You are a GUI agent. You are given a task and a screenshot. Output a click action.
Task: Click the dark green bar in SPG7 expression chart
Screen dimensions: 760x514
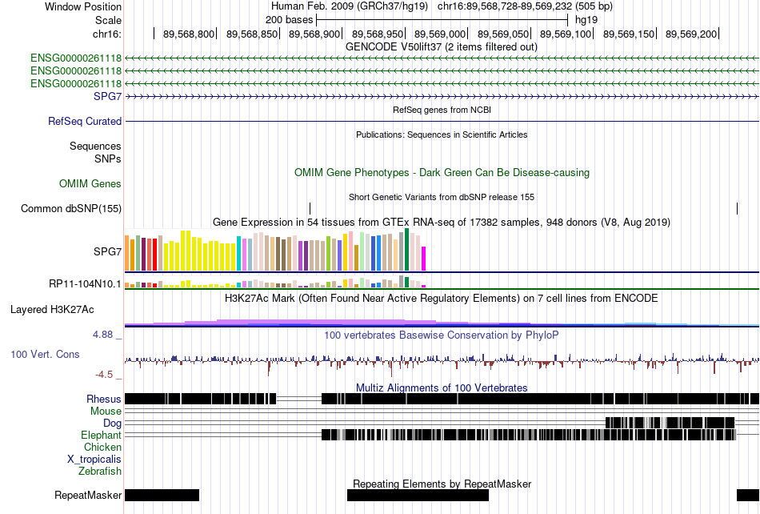(407, 250)
